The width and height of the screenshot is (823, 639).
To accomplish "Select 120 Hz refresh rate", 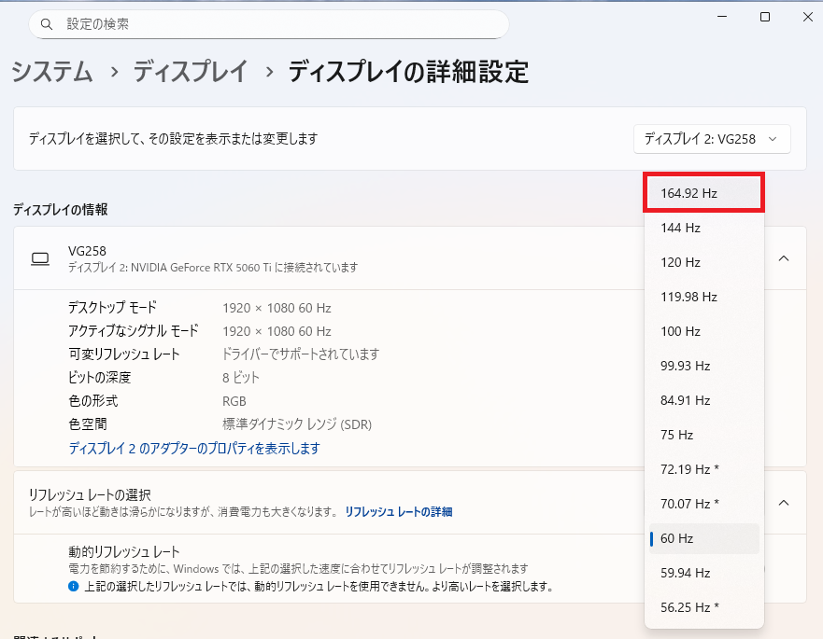I will 703,261.
